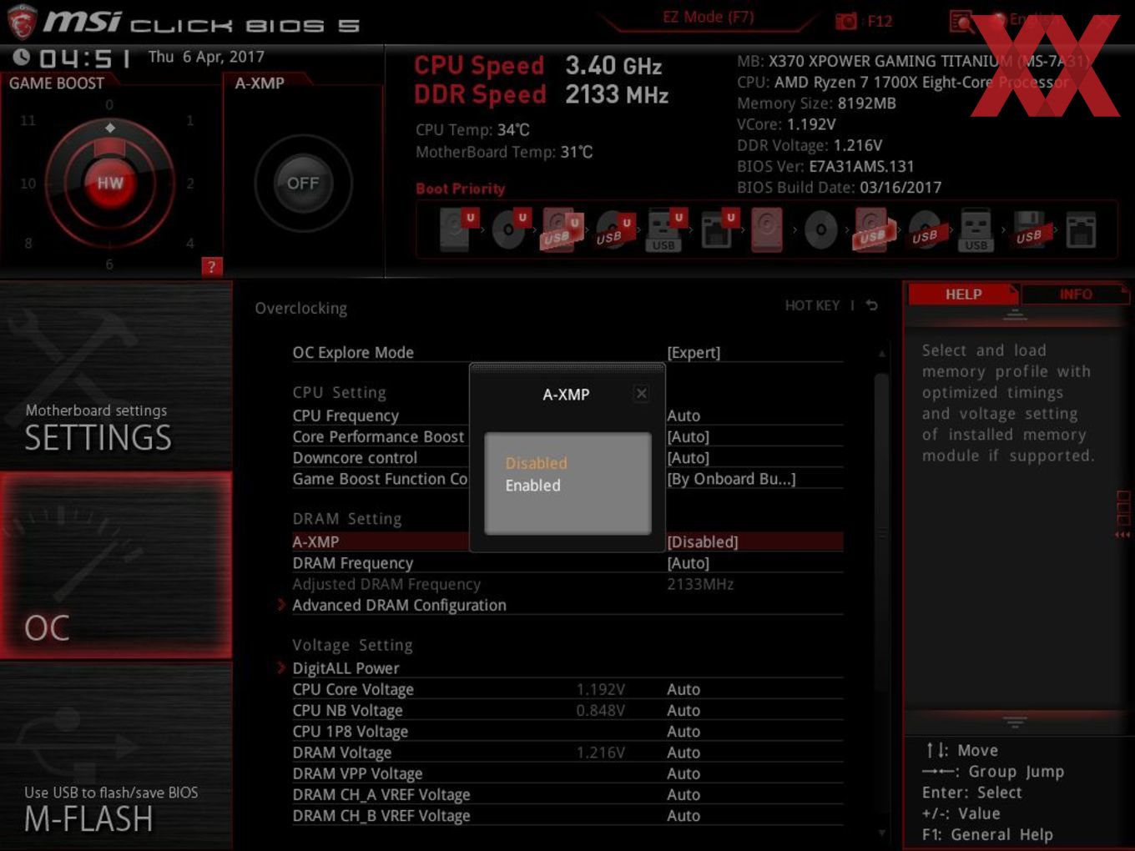Select the legacy USB key boot icon
This screenshot has height=851, width=1135.
976,229
